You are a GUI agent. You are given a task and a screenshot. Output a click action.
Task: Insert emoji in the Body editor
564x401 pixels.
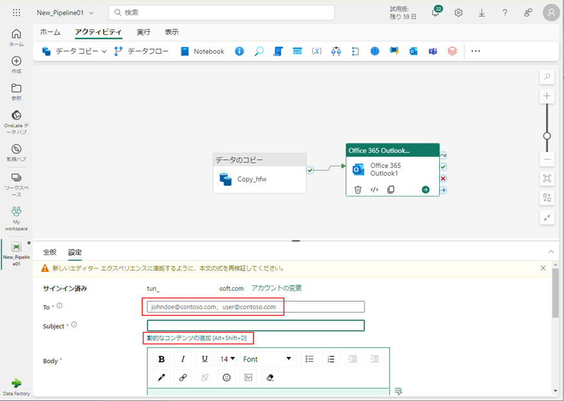point(227,378)
